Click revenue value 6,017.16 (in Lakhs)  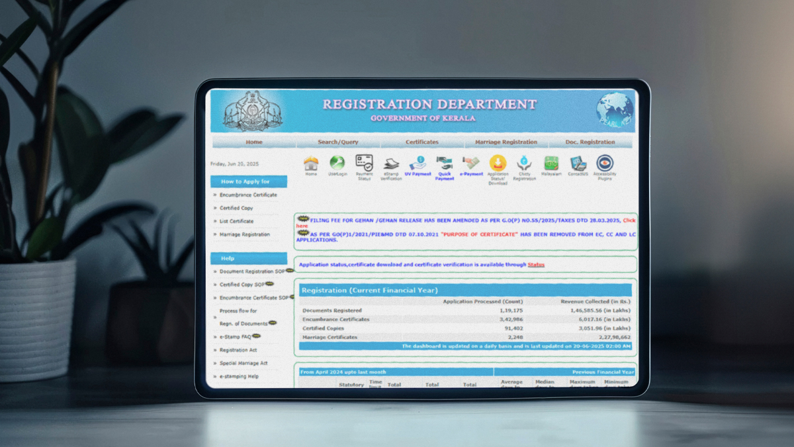click(605, 319)
